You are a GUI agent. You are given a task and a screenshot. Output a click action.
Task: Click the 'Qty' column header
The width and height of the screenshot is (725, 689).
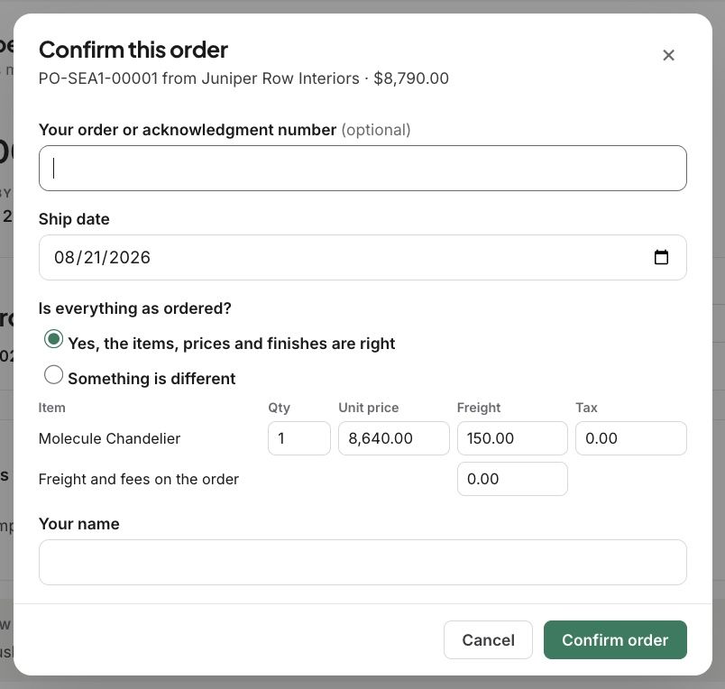pyautogui.click(x=280, y=408)
